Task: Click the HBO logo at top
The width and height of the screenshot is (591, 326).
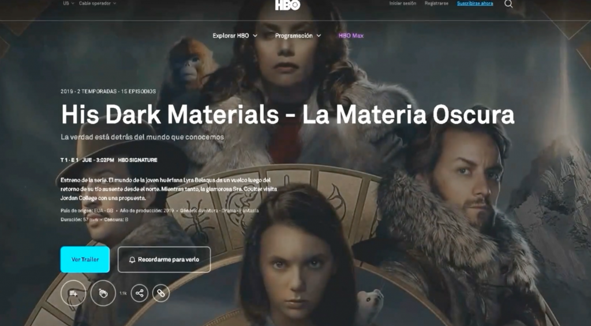Action: [287, 5]
